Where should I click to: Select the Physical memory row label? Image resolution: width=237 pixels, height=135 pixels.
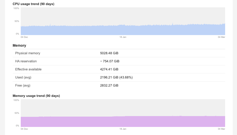28,53
